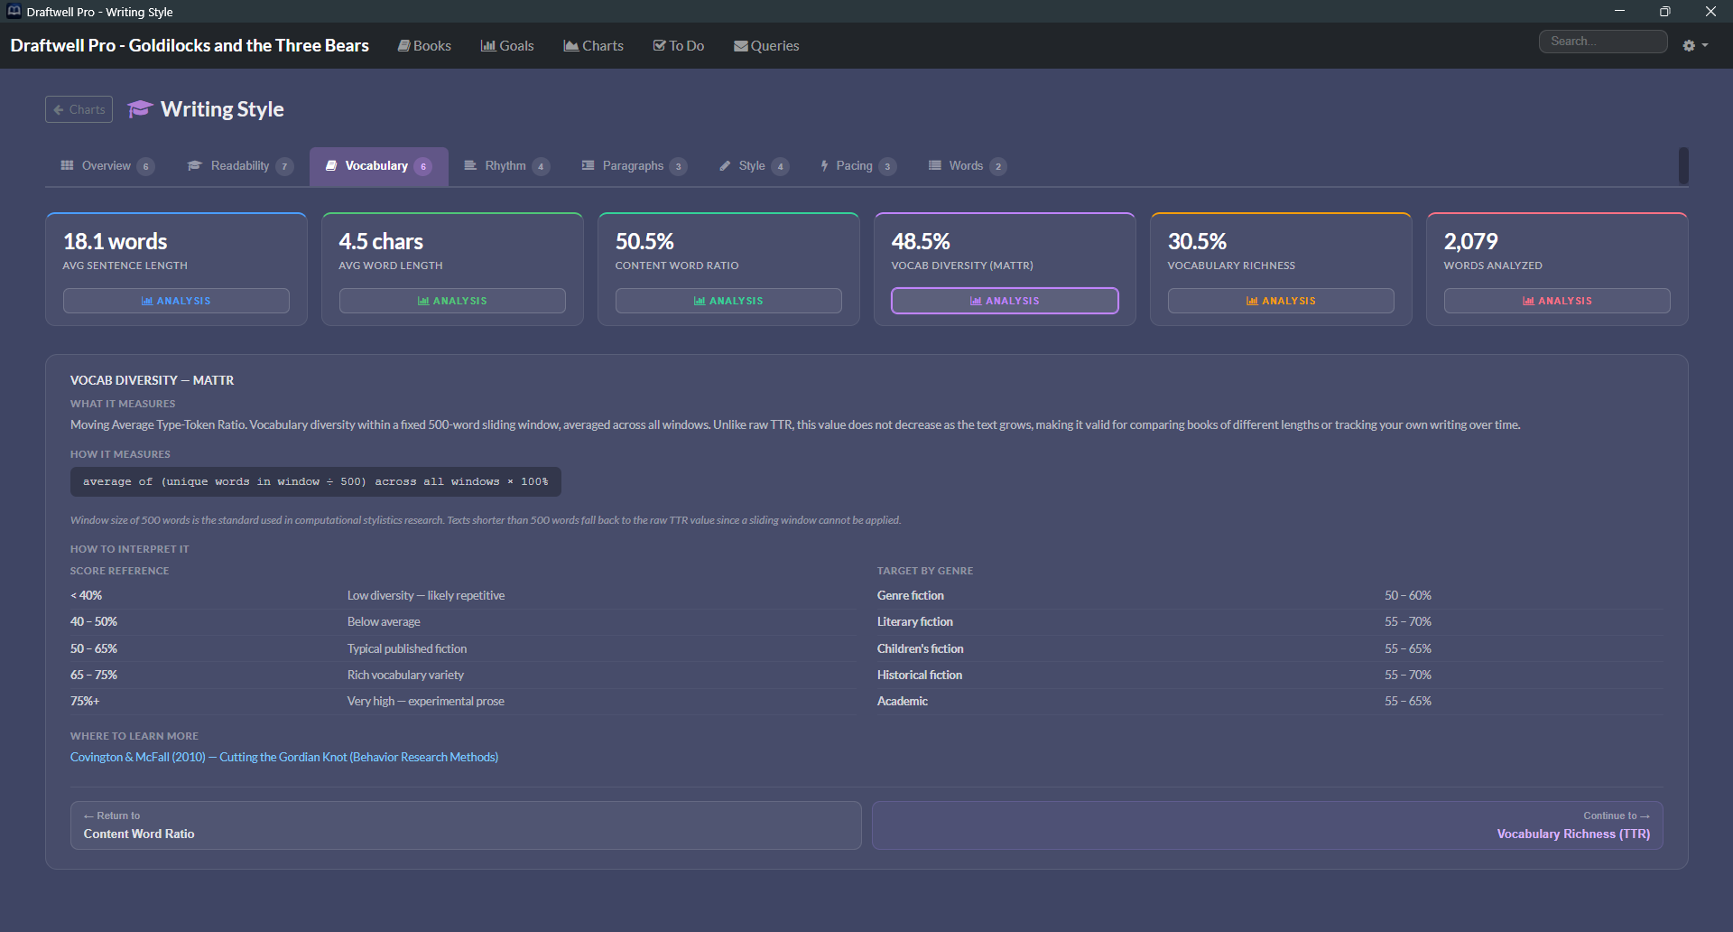Image resolution: width=1733 pixels, height=932 pixels.
Task: Click the Queries envelope icon
Action: click(x=741, y=46)
